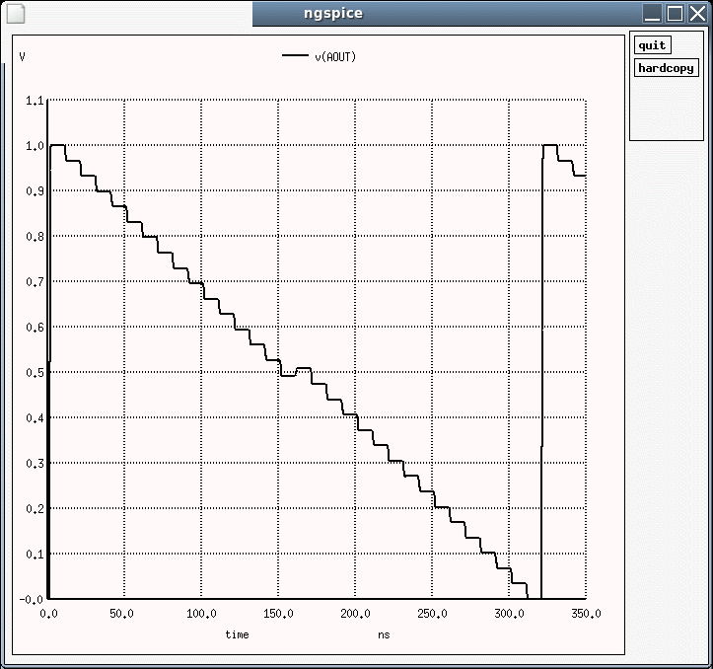Image resolution: width=713 pixels, height=669 pixels.
Task: Open the window menu icon in title bar
Action: coord(14,13)
